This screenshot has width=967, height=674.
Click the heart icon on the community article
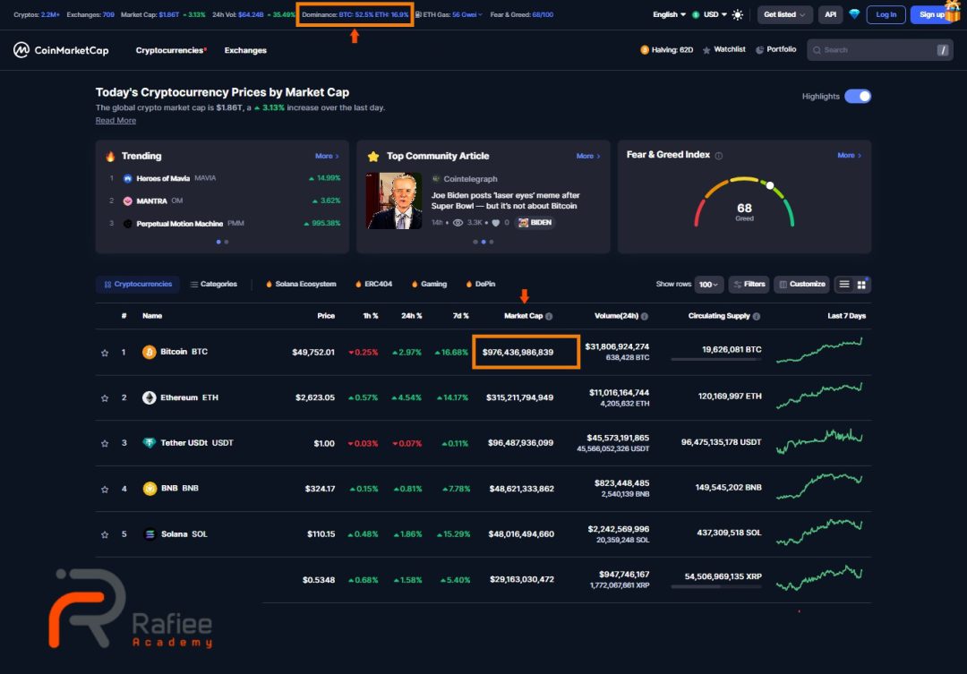[496, 223]
